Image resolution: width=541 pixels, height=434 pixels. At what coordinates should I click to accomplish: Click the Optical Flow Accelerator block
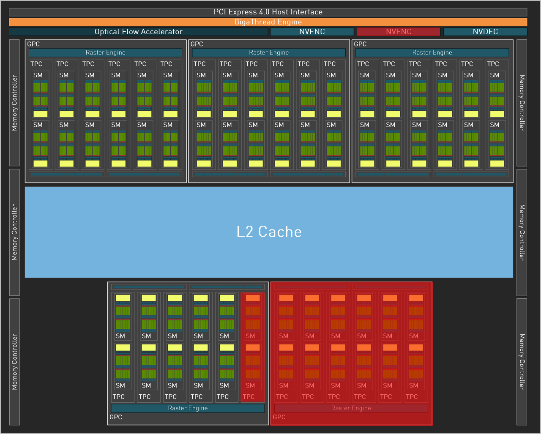tap(139, 32)
